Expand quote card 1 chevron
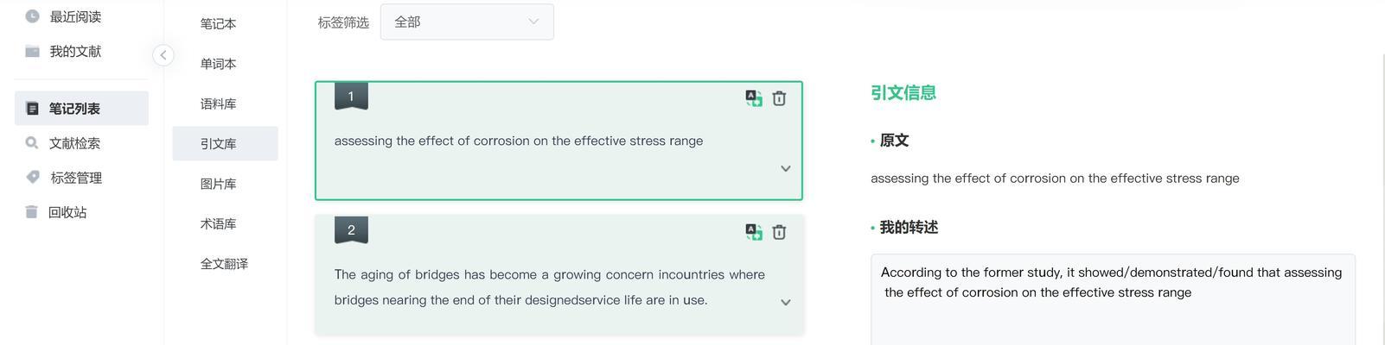The image size is (1385, 345). click(785, 169)
